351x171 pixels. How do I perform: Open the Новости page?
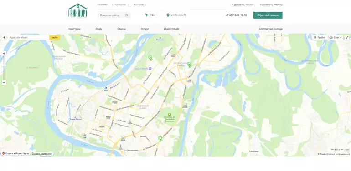click(x=102, y=5)
